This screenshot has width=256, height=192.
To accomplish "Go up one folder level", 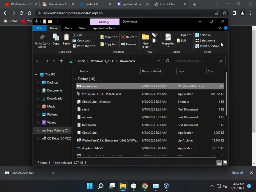I will point(61,61).
